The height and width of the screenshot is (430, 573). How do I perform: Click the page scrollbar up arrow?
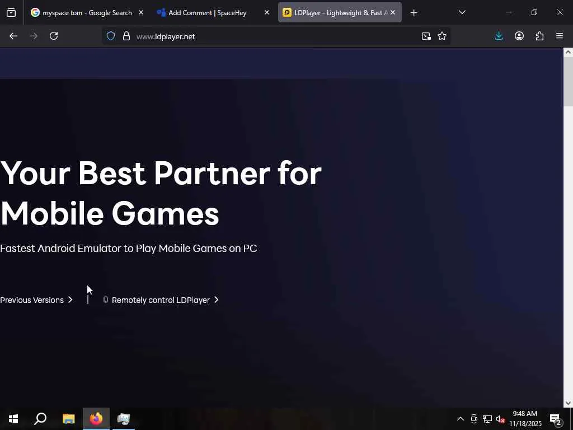pos(568,52)
